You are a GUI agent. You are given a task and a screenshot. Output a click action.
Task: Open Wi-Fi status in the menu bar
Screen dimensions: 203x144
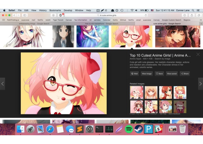coord(132,10)
